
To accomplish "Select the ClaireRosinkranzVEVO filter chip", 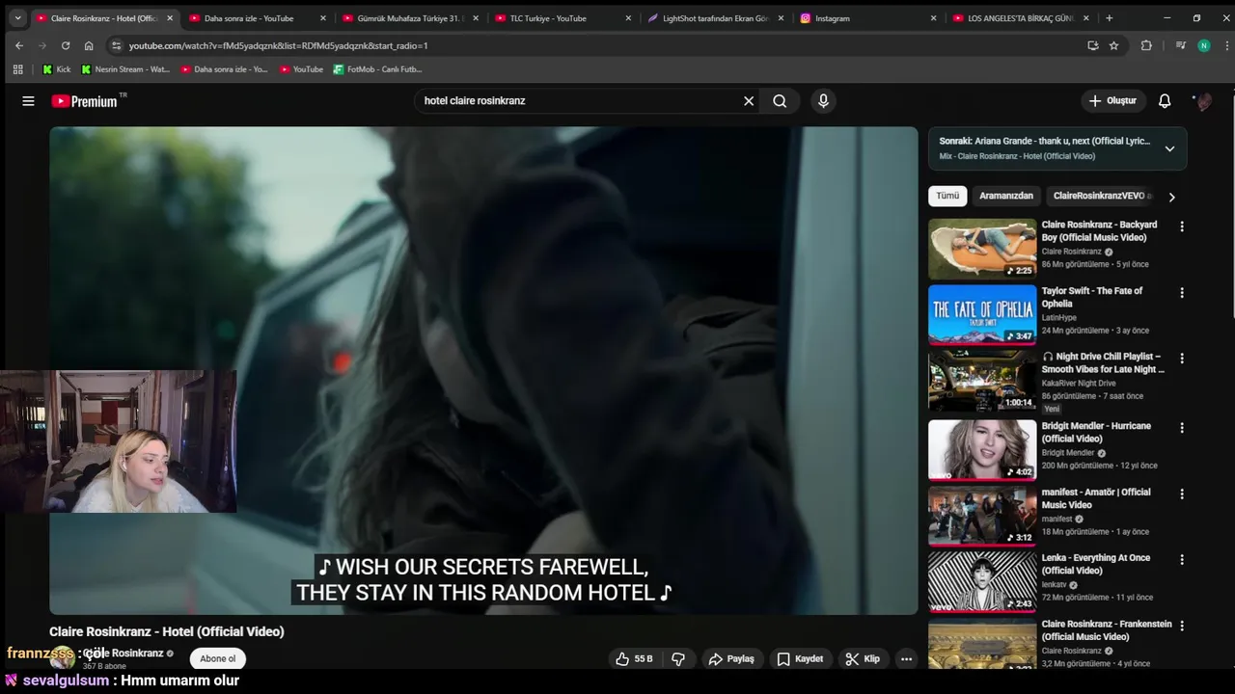I will coord(1102,196).
